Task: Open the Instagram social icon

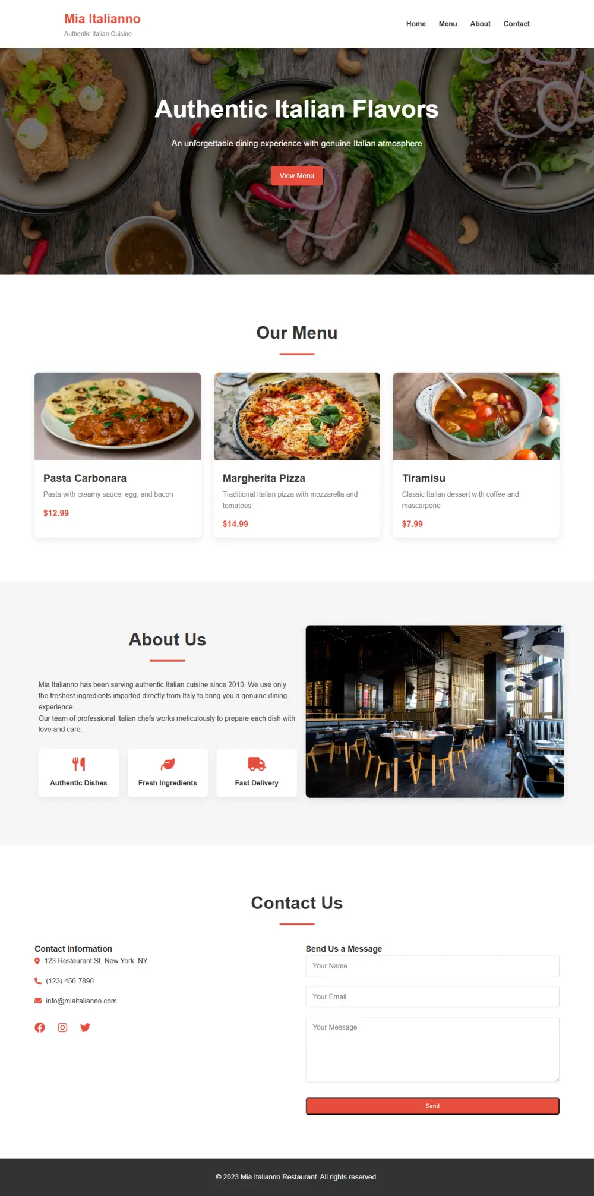Action: coord(62,1027)
